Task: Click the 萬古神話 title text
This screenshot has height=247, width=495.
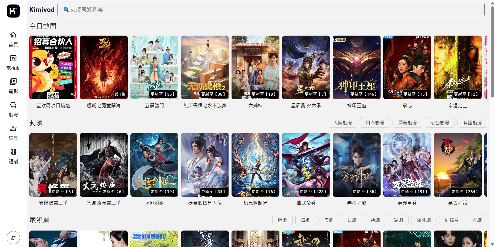Action: tap(458, 203)
